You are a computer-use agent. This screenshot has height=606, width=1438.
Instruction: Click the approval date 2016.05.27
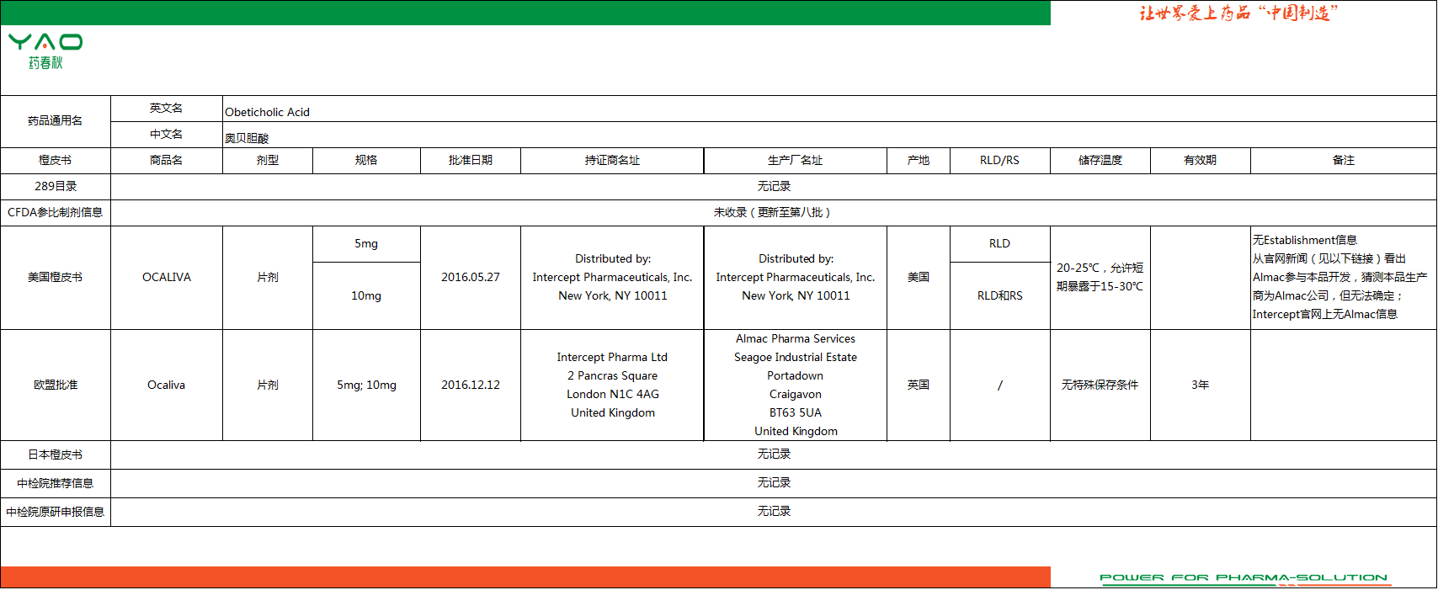click(471, 278)
